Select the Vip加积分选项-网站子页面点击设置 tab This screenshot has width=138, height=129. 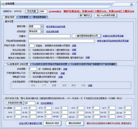click(50, 64)
